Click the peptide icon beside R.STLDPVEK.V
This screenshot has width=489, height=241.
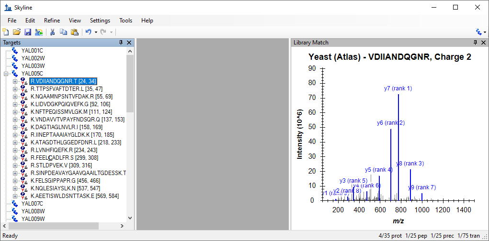(x=24, y=165)
